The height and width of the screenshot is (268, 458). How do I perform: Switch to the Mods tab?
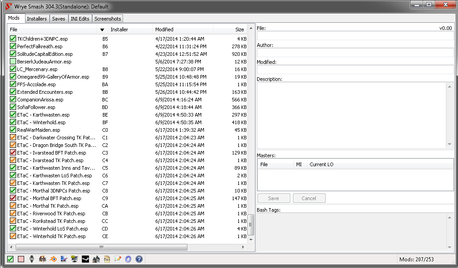(x=14, y=18)
